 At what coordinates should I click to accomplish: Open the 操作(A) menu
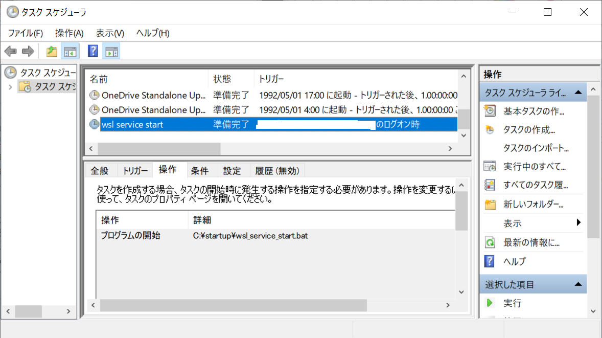(69, 33)
